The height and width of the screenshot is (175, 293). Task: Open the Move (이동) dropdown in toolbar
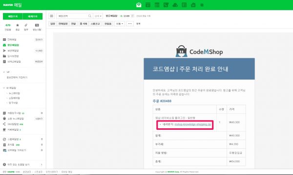point(120,24)
